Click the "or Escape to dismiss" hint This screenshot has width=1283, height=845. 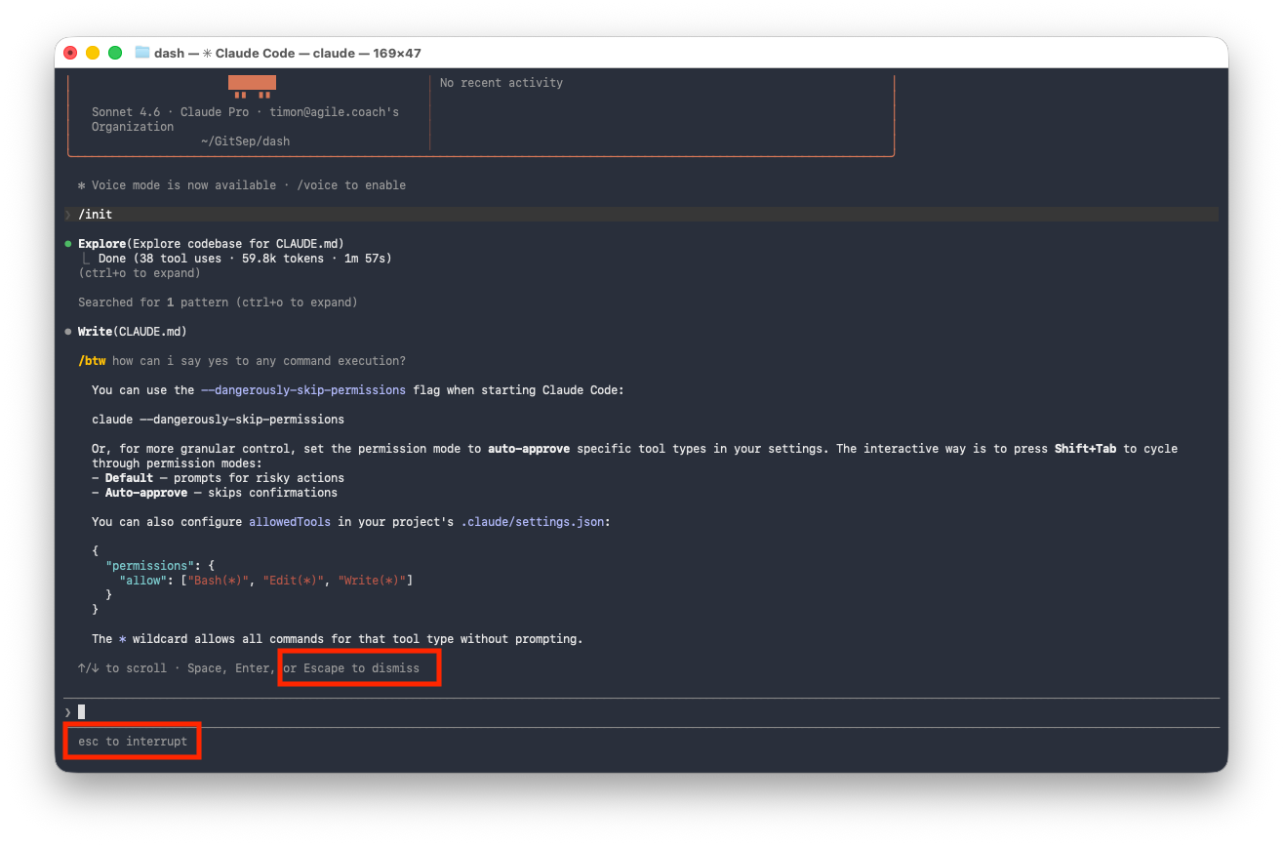coord(351,668)
